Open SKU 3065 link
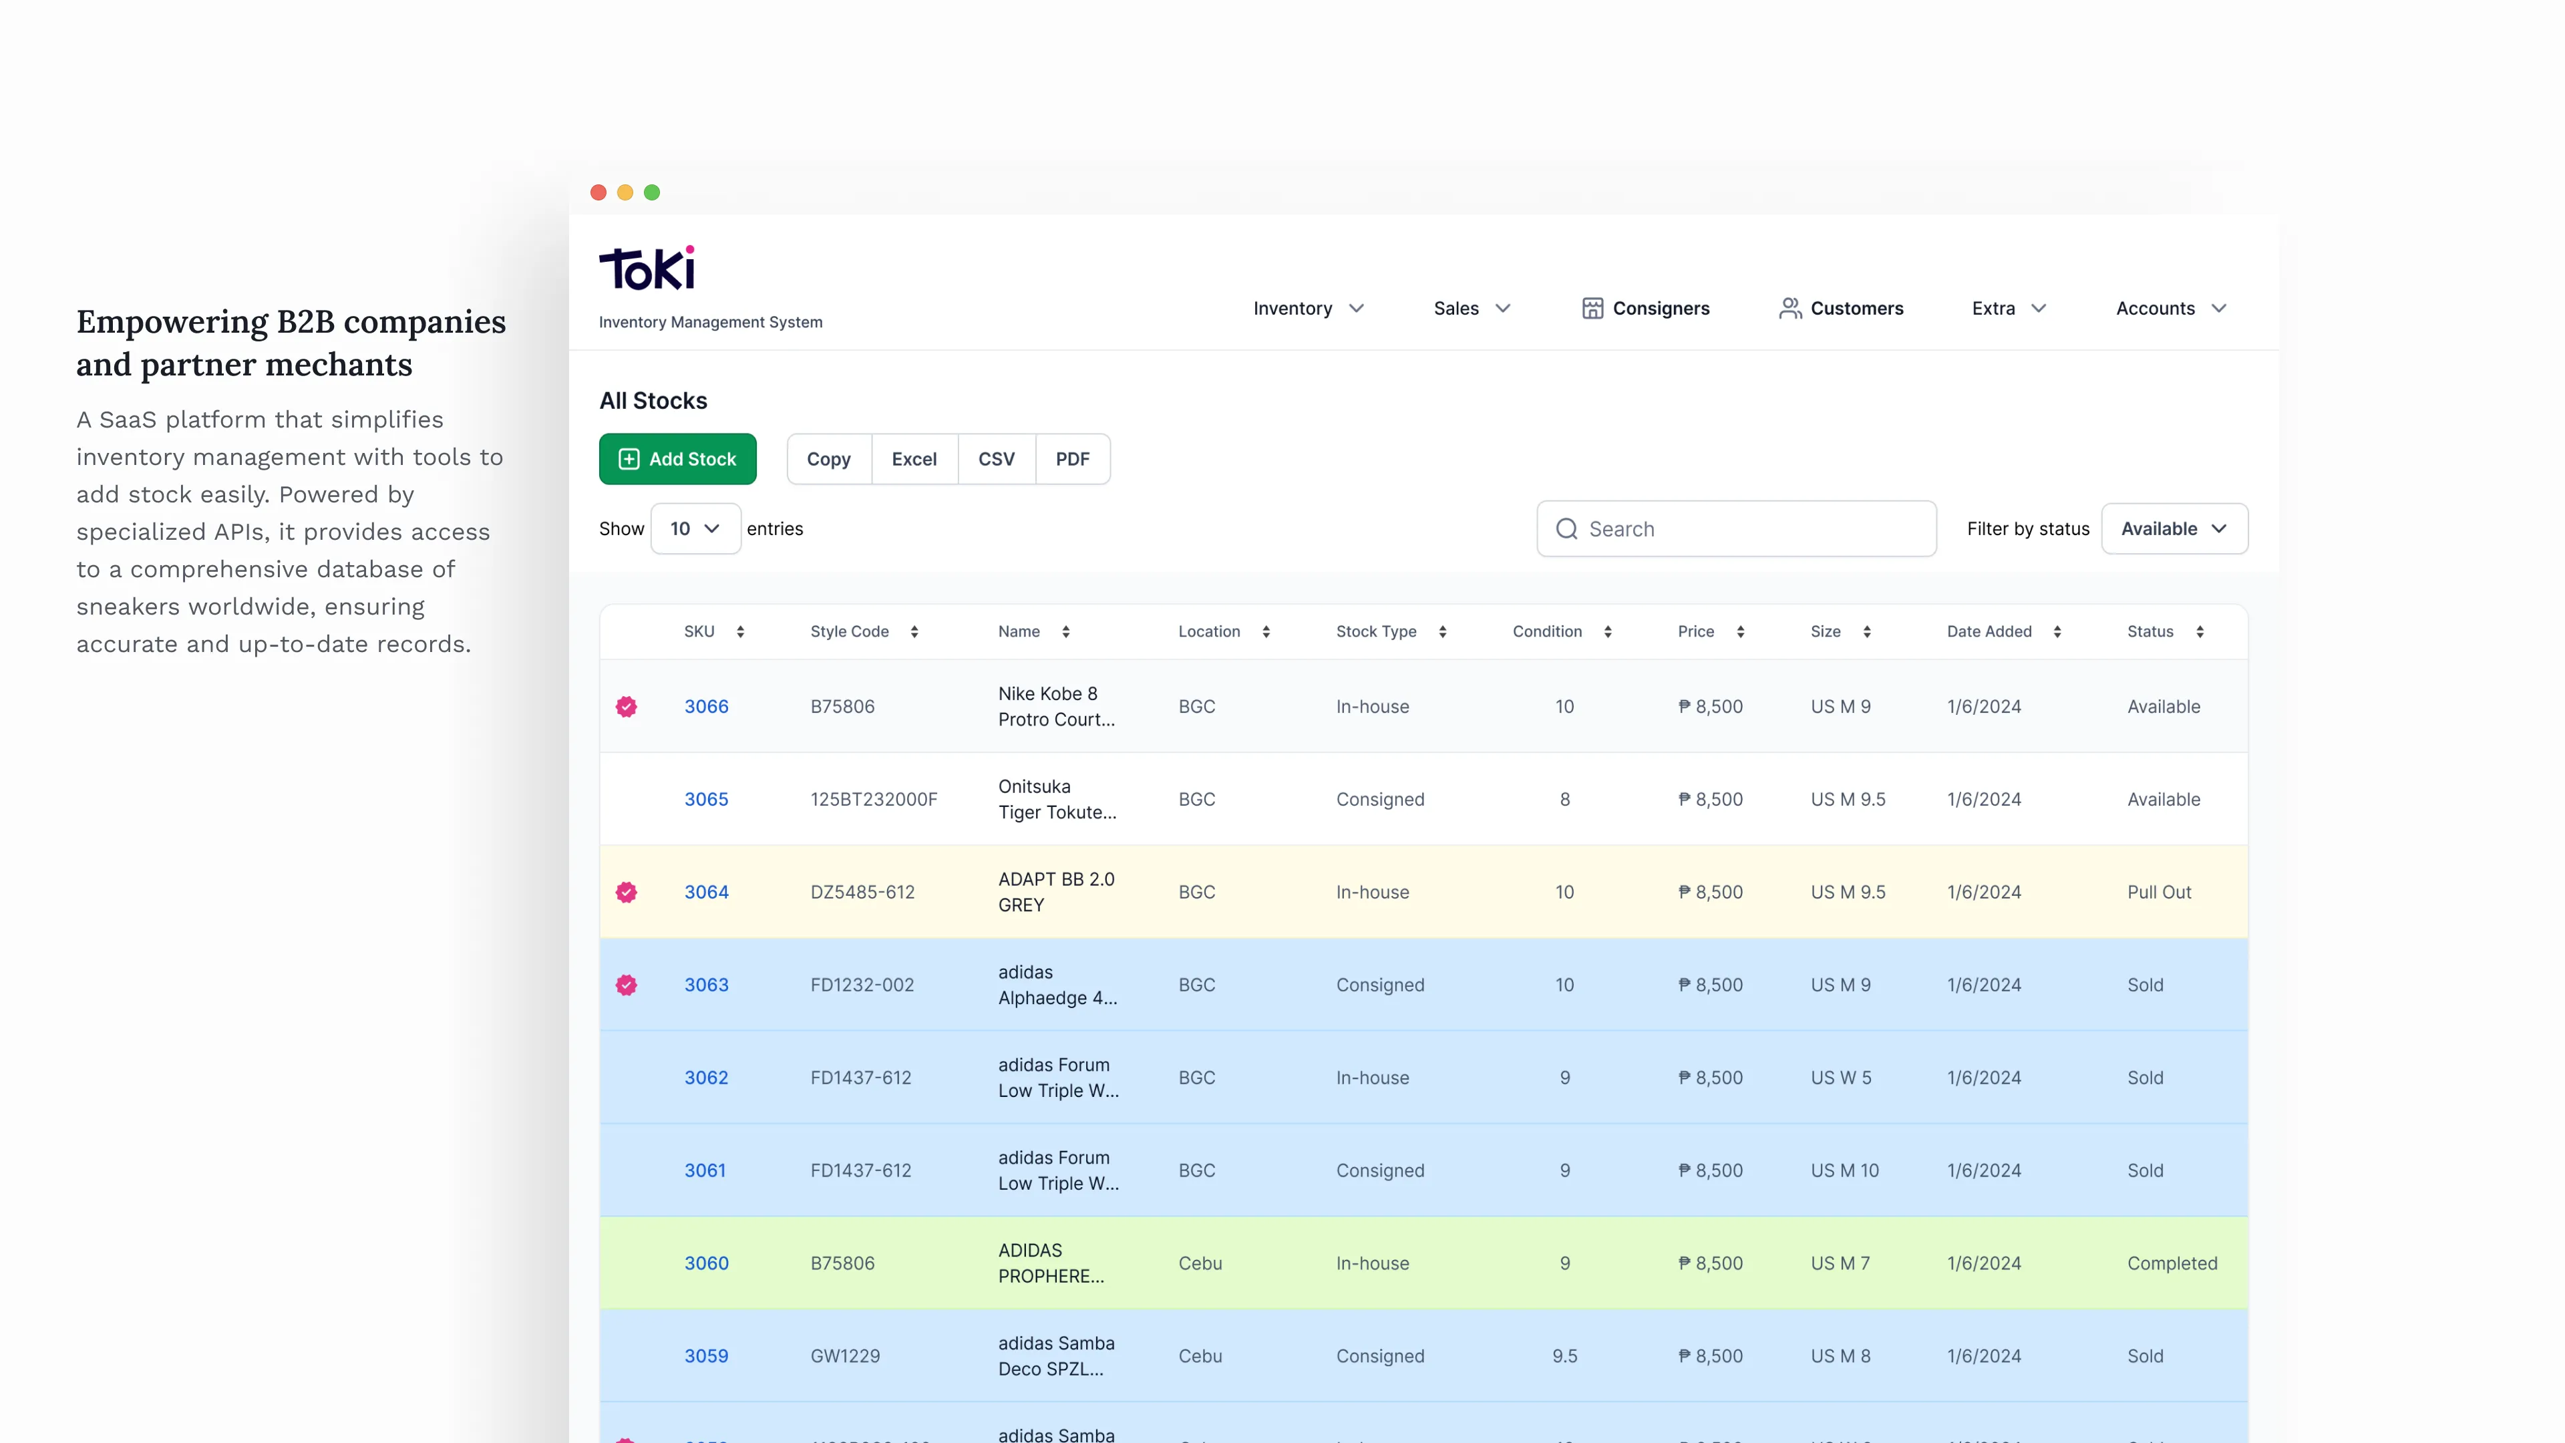Screen dimensions: 2565x1443 pyautogui.click(x=706, y=799)
